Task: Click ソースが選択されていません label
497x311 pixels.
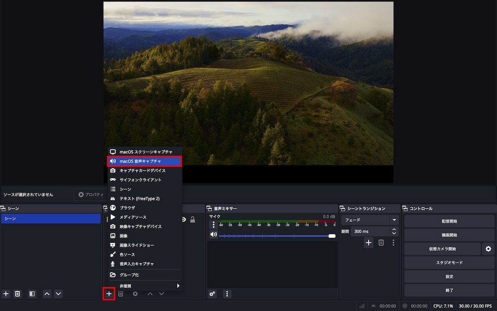Action: point(28,195)
